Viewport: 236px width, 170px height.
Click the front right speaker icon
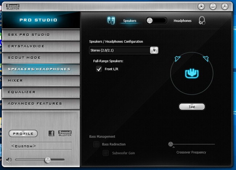coord(206,59)
